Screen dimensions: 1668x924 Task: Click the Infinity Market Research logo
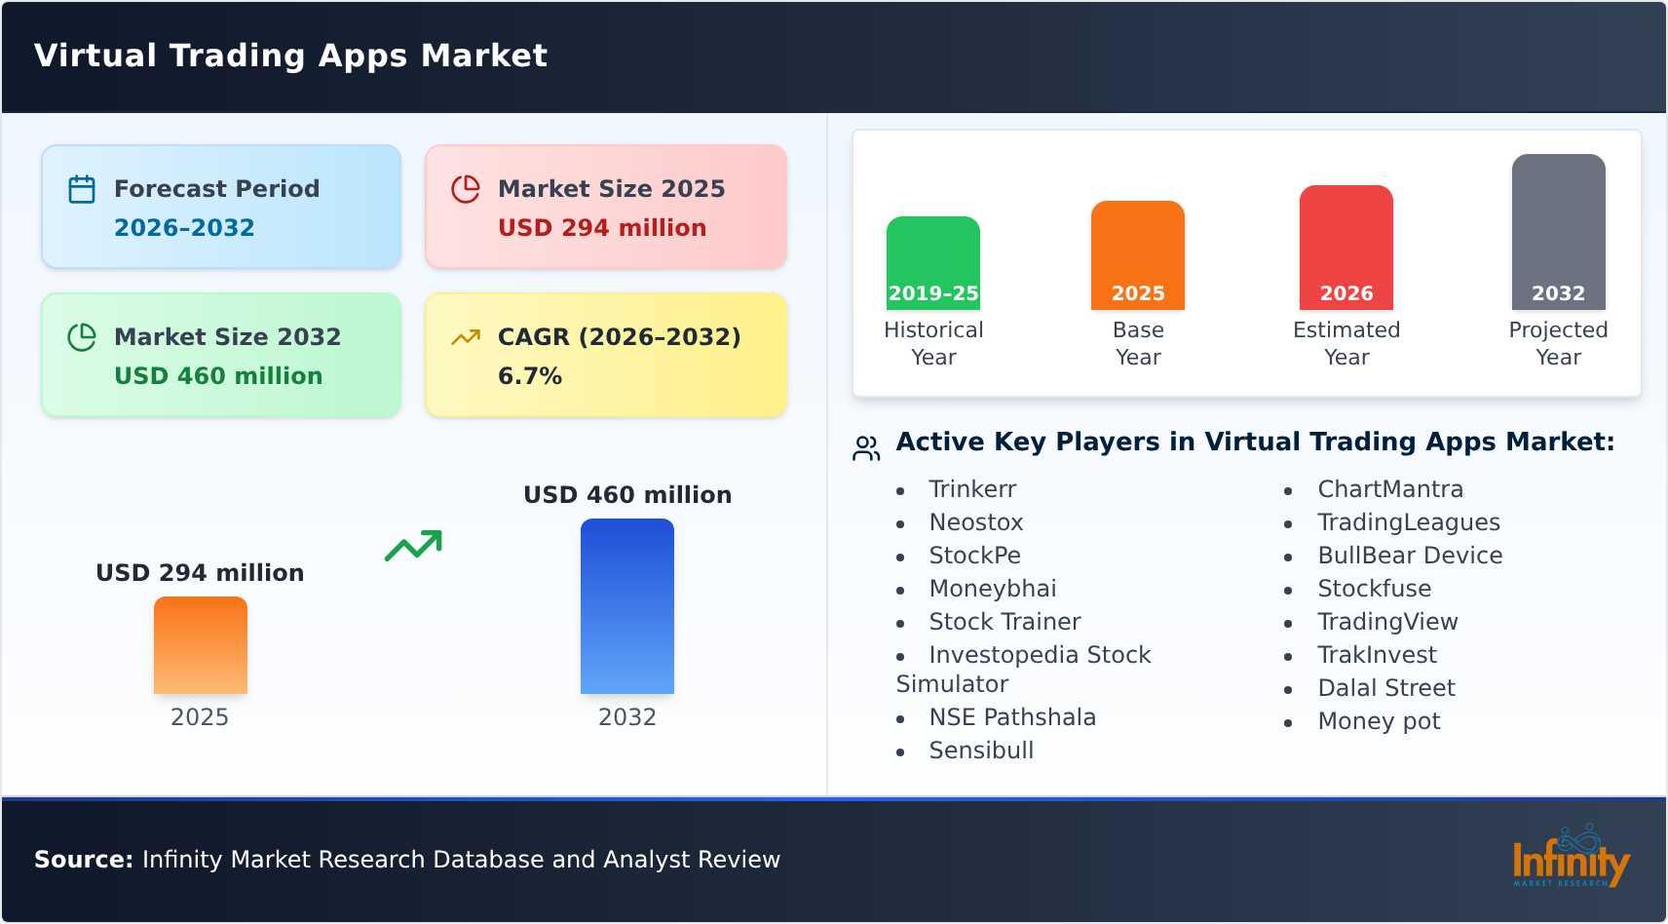(1571, 857)
